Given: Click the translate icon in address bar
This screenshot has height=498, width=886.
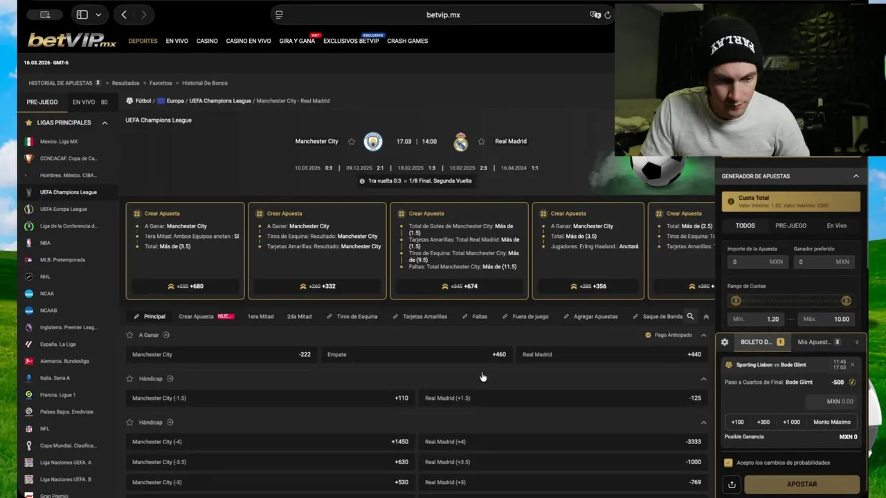Looking at the screenshot, I should click(x=595, y=15).
